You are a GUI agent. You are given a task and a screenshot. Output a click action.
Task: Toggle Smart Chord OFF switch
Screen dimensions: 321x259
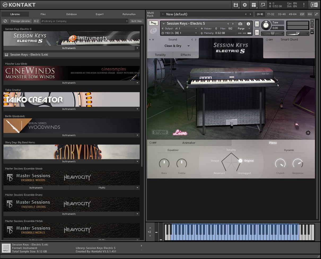[x=269, y=40]
